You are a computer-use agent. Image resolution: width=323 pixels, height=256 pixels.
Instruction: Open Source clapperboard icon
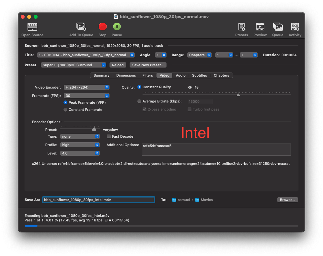[x=32, y=27]
